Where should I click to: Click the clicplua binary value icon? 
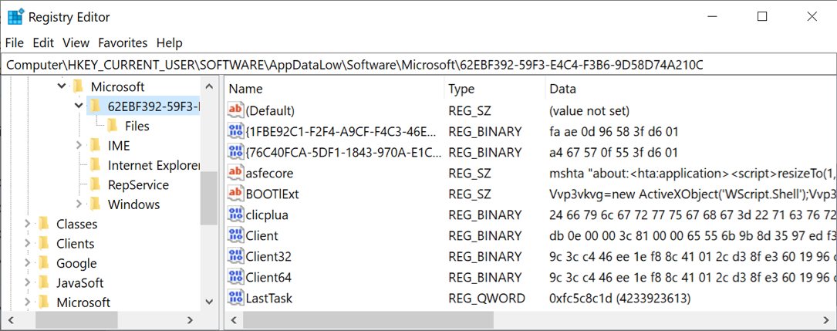click(235, 214)
